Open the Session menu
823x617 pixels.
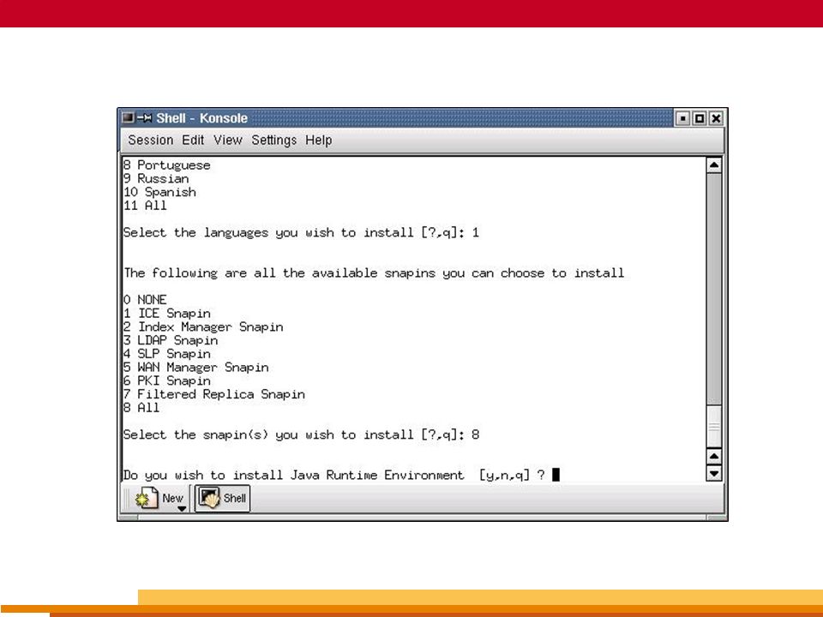coord(150,140)
